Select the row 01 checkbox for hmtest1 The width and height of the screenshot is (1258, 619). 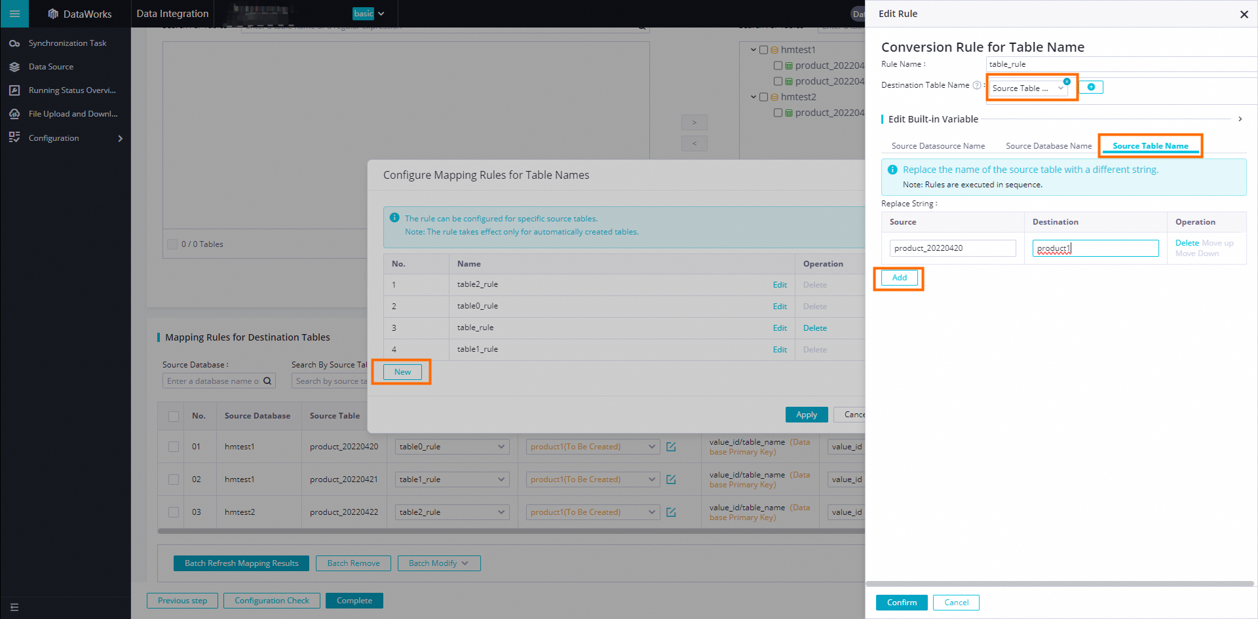(174, 447)
